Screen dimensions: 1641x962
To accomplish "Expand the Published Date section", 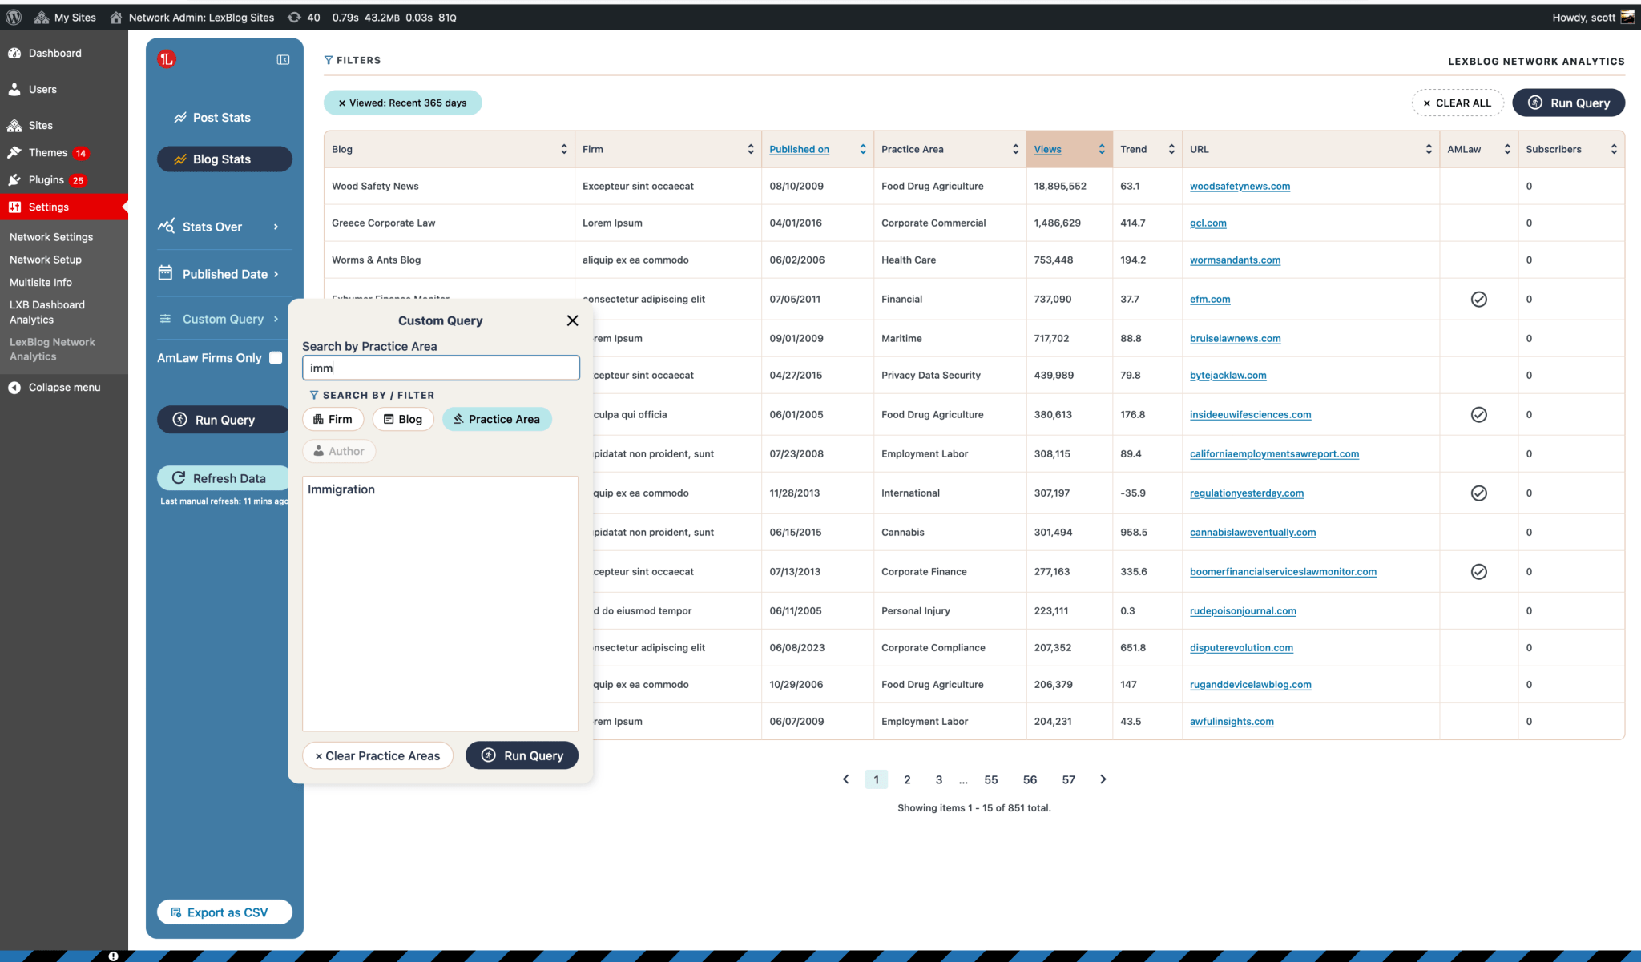I will 220,274.
